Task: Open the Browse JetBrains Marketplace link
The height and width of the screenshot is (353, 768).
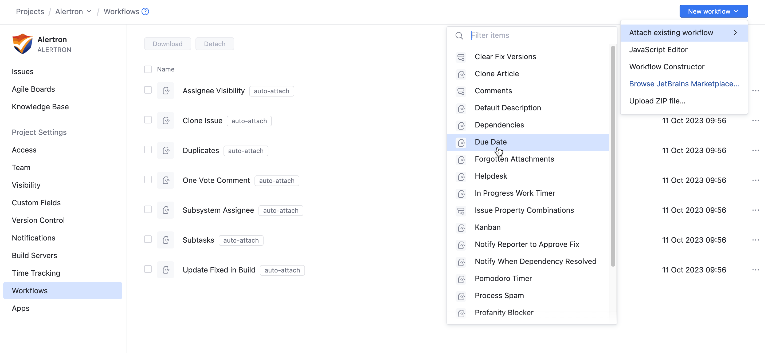Action: click(684, 84)
